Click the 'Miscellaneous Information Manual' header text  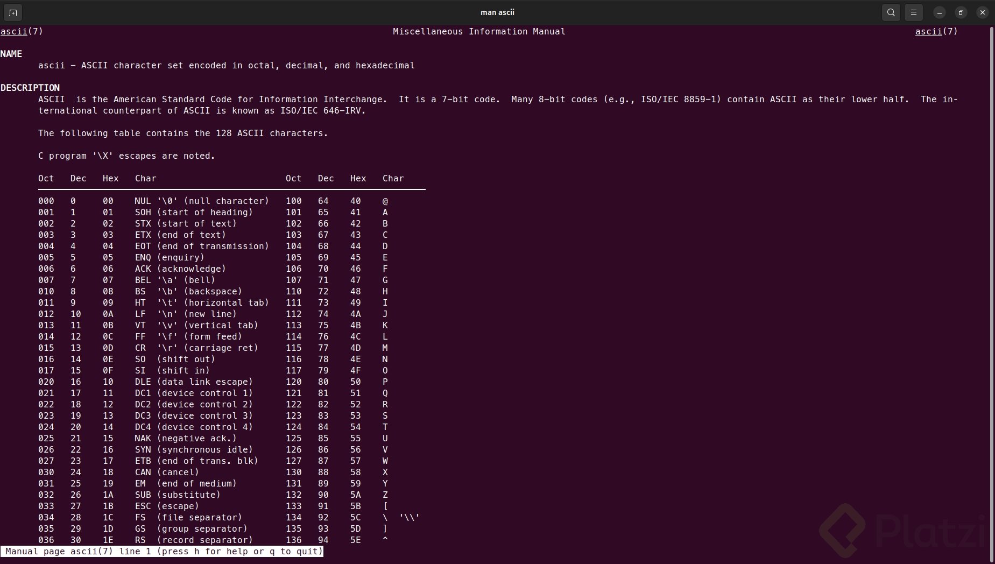(479, 32)
